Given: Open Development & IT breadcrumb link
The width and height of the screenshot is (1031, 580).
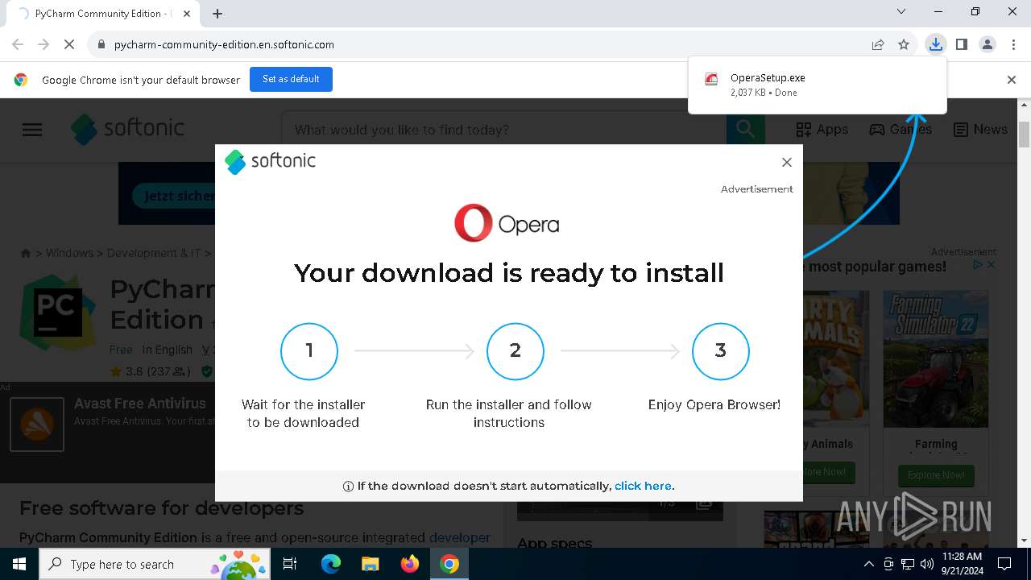Looking at the screenshot, I should [x=154, y=253].
